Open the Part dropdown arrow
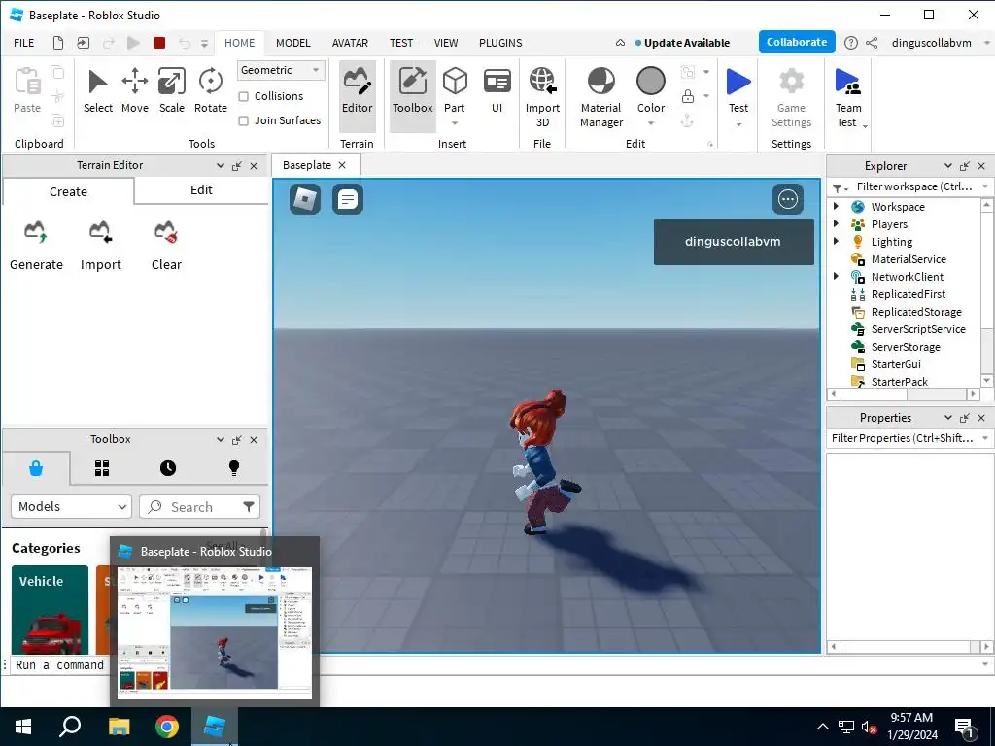Screen dimensions: 995x746 point(455,123)
